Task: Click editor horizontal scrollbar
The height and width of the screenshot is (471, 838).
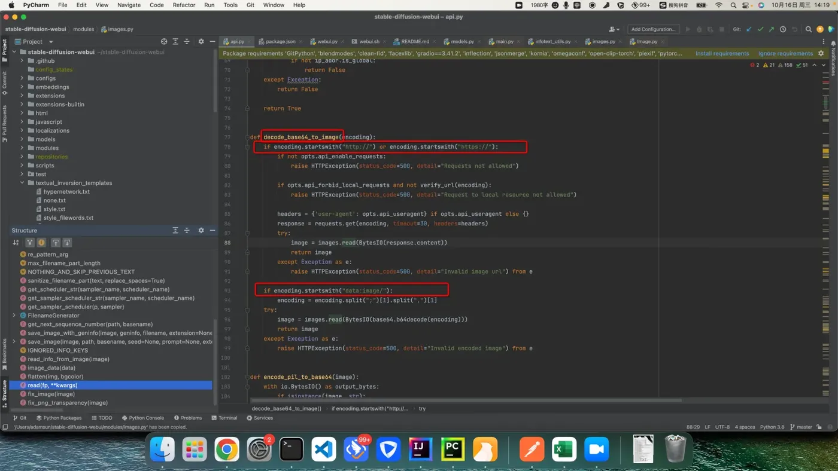Action: [466, 400]
